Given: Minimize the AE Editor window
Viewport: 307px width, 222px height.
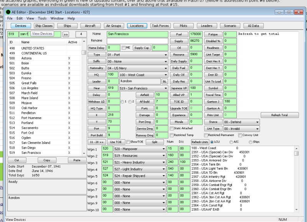Looking at the screenshot, I should coord(279,12).
